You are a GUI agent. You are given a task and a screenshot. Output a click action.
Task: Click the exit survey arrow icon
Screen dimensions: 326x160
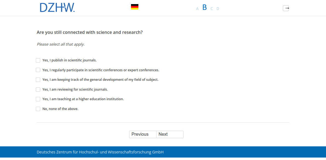pos(286,8)
